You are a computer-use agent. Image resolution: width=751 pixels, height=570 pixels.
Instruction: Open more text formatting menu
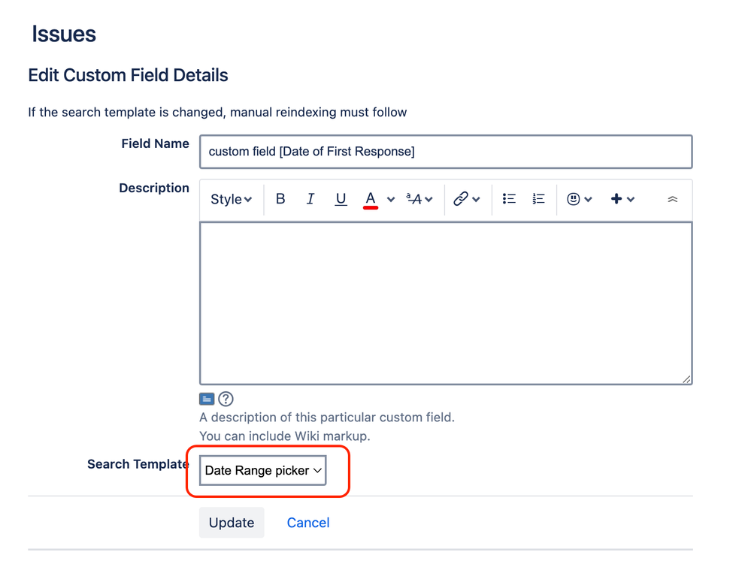tap(419, 199)
